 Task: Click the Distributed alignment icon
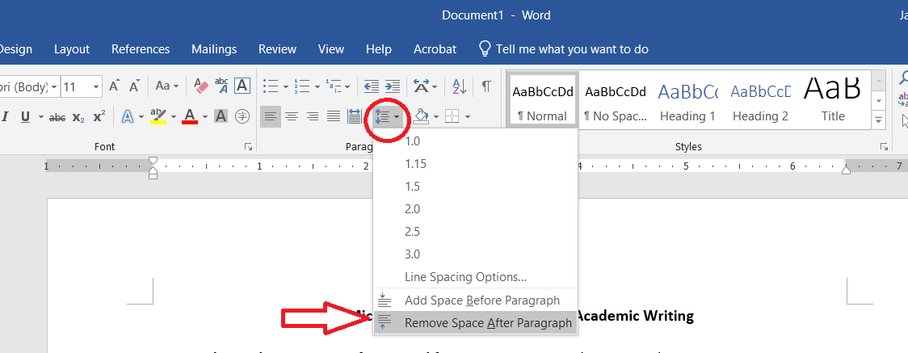(x=355, y=117)
